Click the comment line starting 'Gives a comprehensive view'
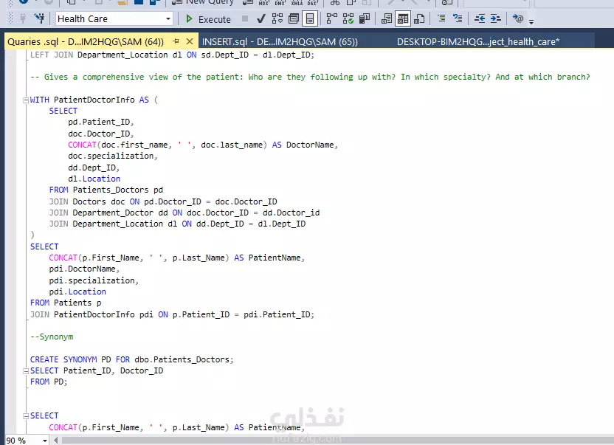 pos(310,77)
